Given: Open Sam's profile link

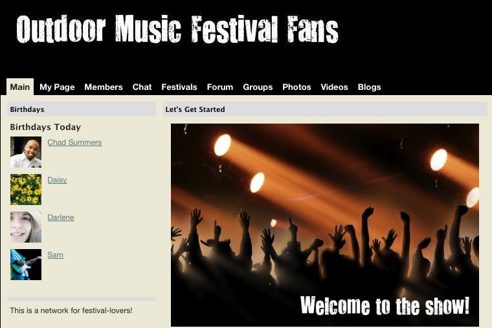Looking at the screenshot, I should click(x=55, y=255).
